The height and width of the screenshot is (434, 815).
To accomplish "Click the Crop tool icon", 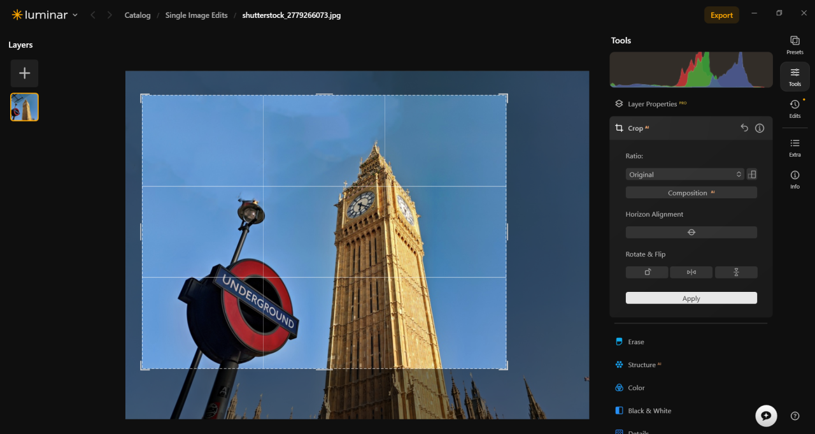I will tap(619, 128).
